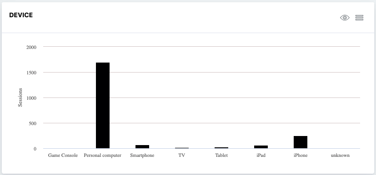Click the iPhone axis label

click(x=301, y=156)
